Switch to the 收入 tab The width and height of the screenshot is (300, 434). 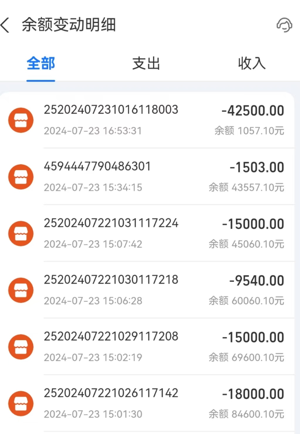click(x=252, y=63)
